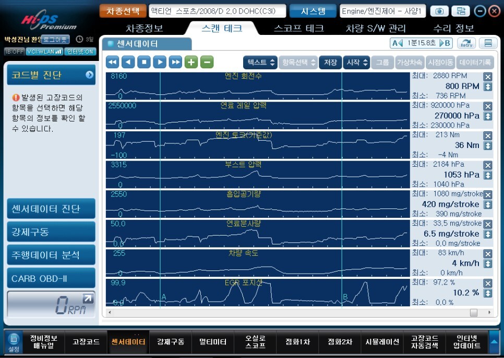Play the recorded sensor data

(160, 63)
